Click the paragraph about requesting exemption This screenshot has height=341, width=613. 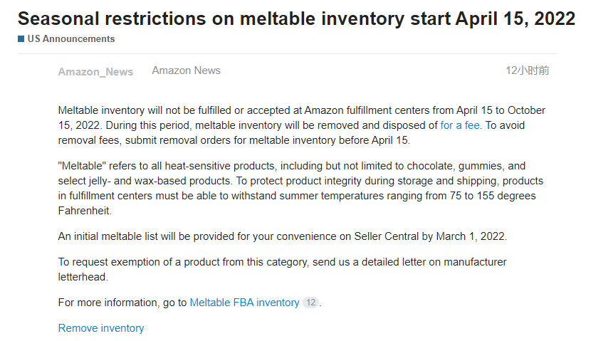[282, 269]
